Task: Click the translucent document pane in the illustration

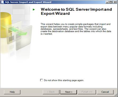Action: click(24, 38)
